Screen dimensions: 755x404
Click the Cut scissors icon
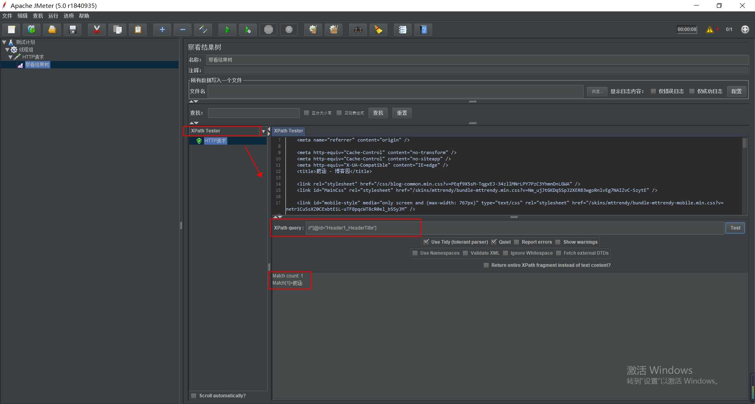[x=97, y=29]
